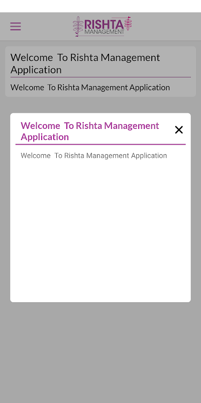Tap the white status strip at top
Image resolution: width=201 pixels, height=403 pixels.
[100, 6]
